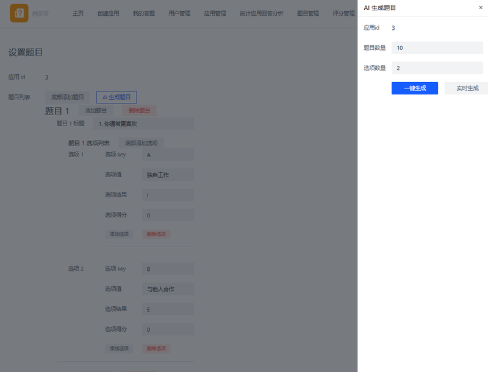The image size is (488, 372).
Task: Click the 题目列表 label
Action: (x=20, y=97)
